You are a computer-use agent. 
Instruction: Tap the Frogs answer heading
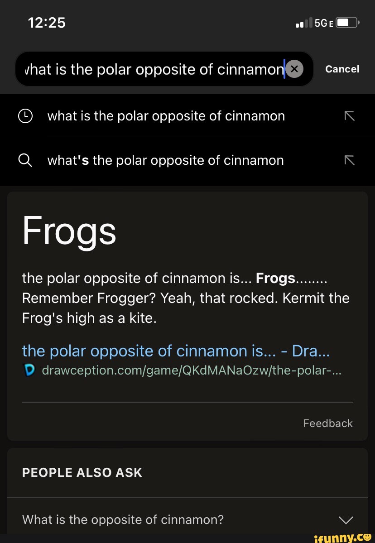click(68, 231)
